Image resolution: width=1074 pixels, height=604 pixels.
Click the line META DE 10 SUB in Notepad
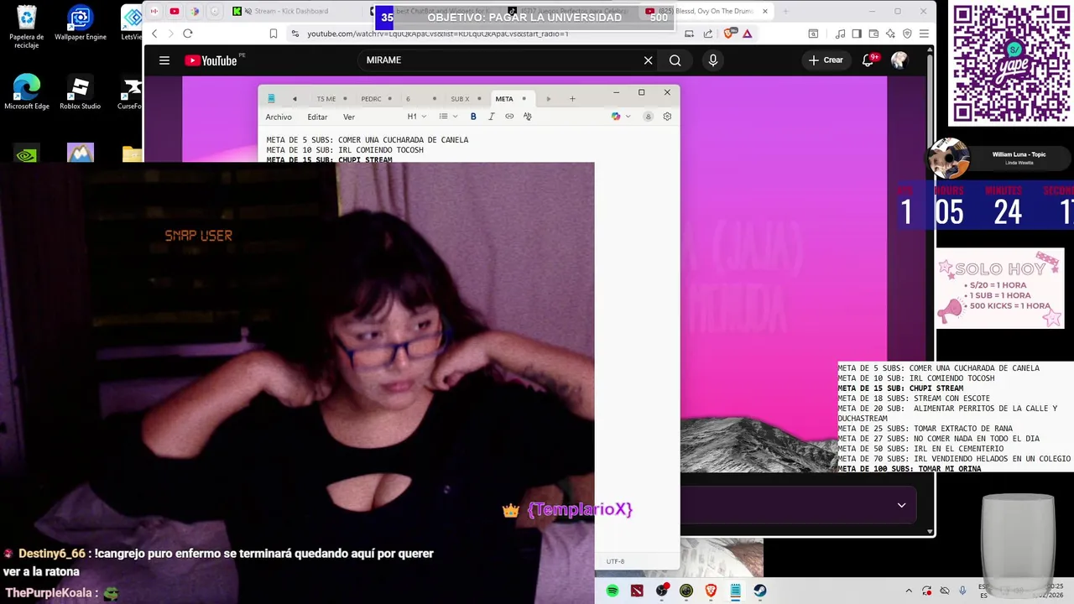pyautogui.click(x=345, y=150)
